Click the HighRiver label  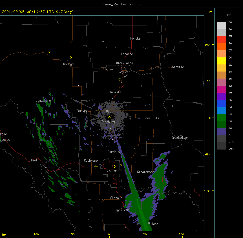coord(121,210)
